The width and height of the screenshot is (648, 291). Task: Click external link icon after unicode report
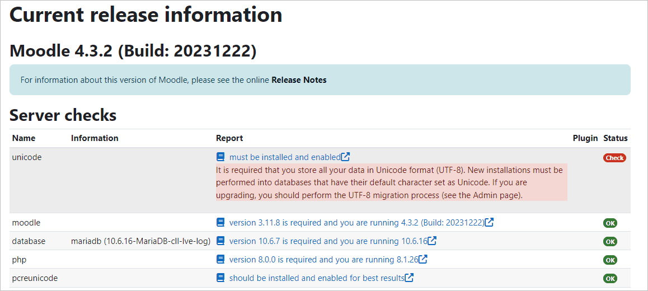346,157
